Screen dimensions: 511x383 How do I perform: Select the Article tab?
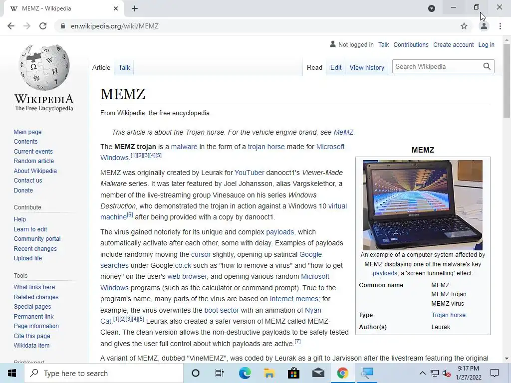101,67
